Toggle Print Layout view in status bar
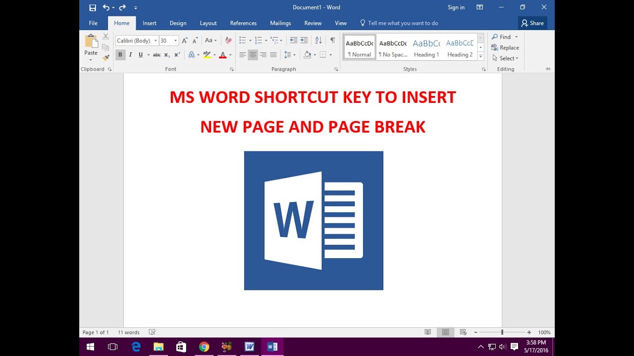 (x=445, y=332)
